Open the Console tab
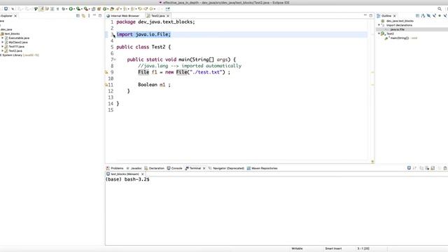 [174, 168]
